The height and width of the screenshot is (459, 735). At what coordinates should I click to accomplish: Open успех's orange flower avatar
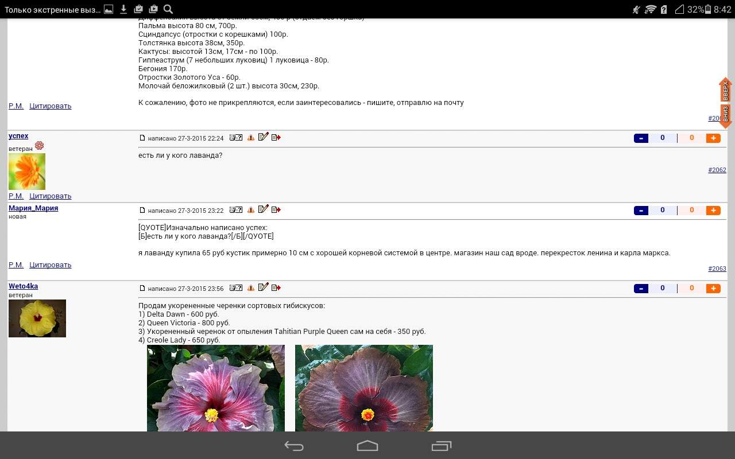click(27, 172)
